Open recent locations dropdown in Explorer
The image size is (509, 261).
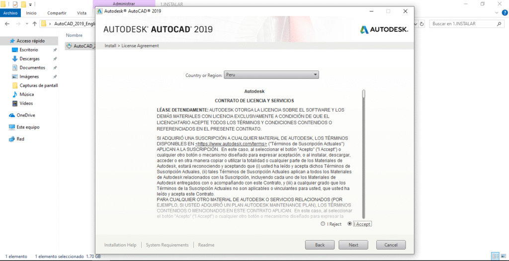(x=27, y=24)
